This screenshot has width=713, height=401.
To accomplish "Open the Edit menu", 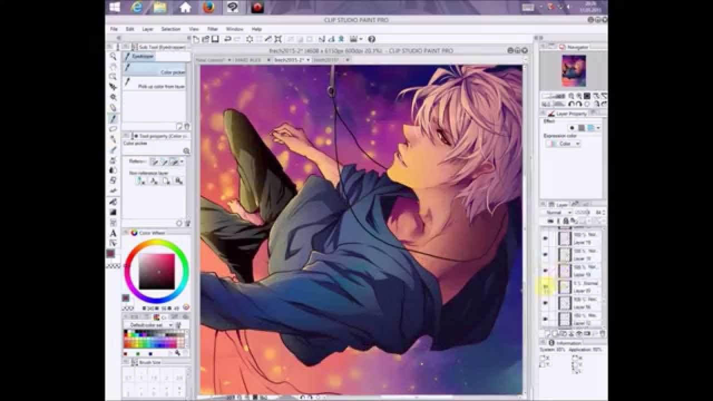I will click(x=130, y=29).
